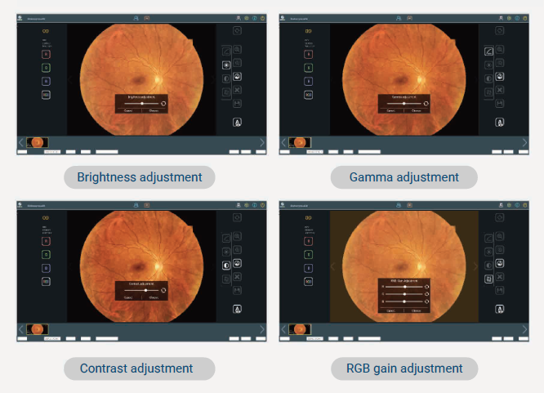This screenshot has height=393, width=544.
Task: Click the color palette icon in Gamma panel
Action: (500, 76)
